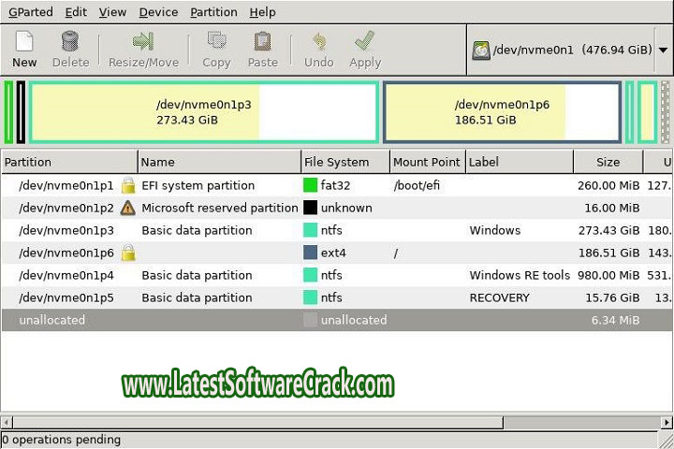Click the 'Windows' label cell

tap(495, 230)
